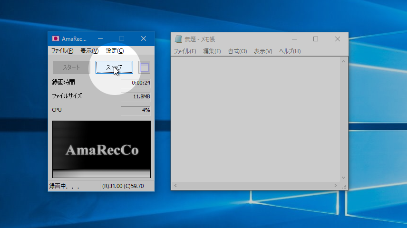Image resolution: width=407 pixels, height=228 pixels.
Task: Close the AmaRecCo window
Action: tap(144, 38)
